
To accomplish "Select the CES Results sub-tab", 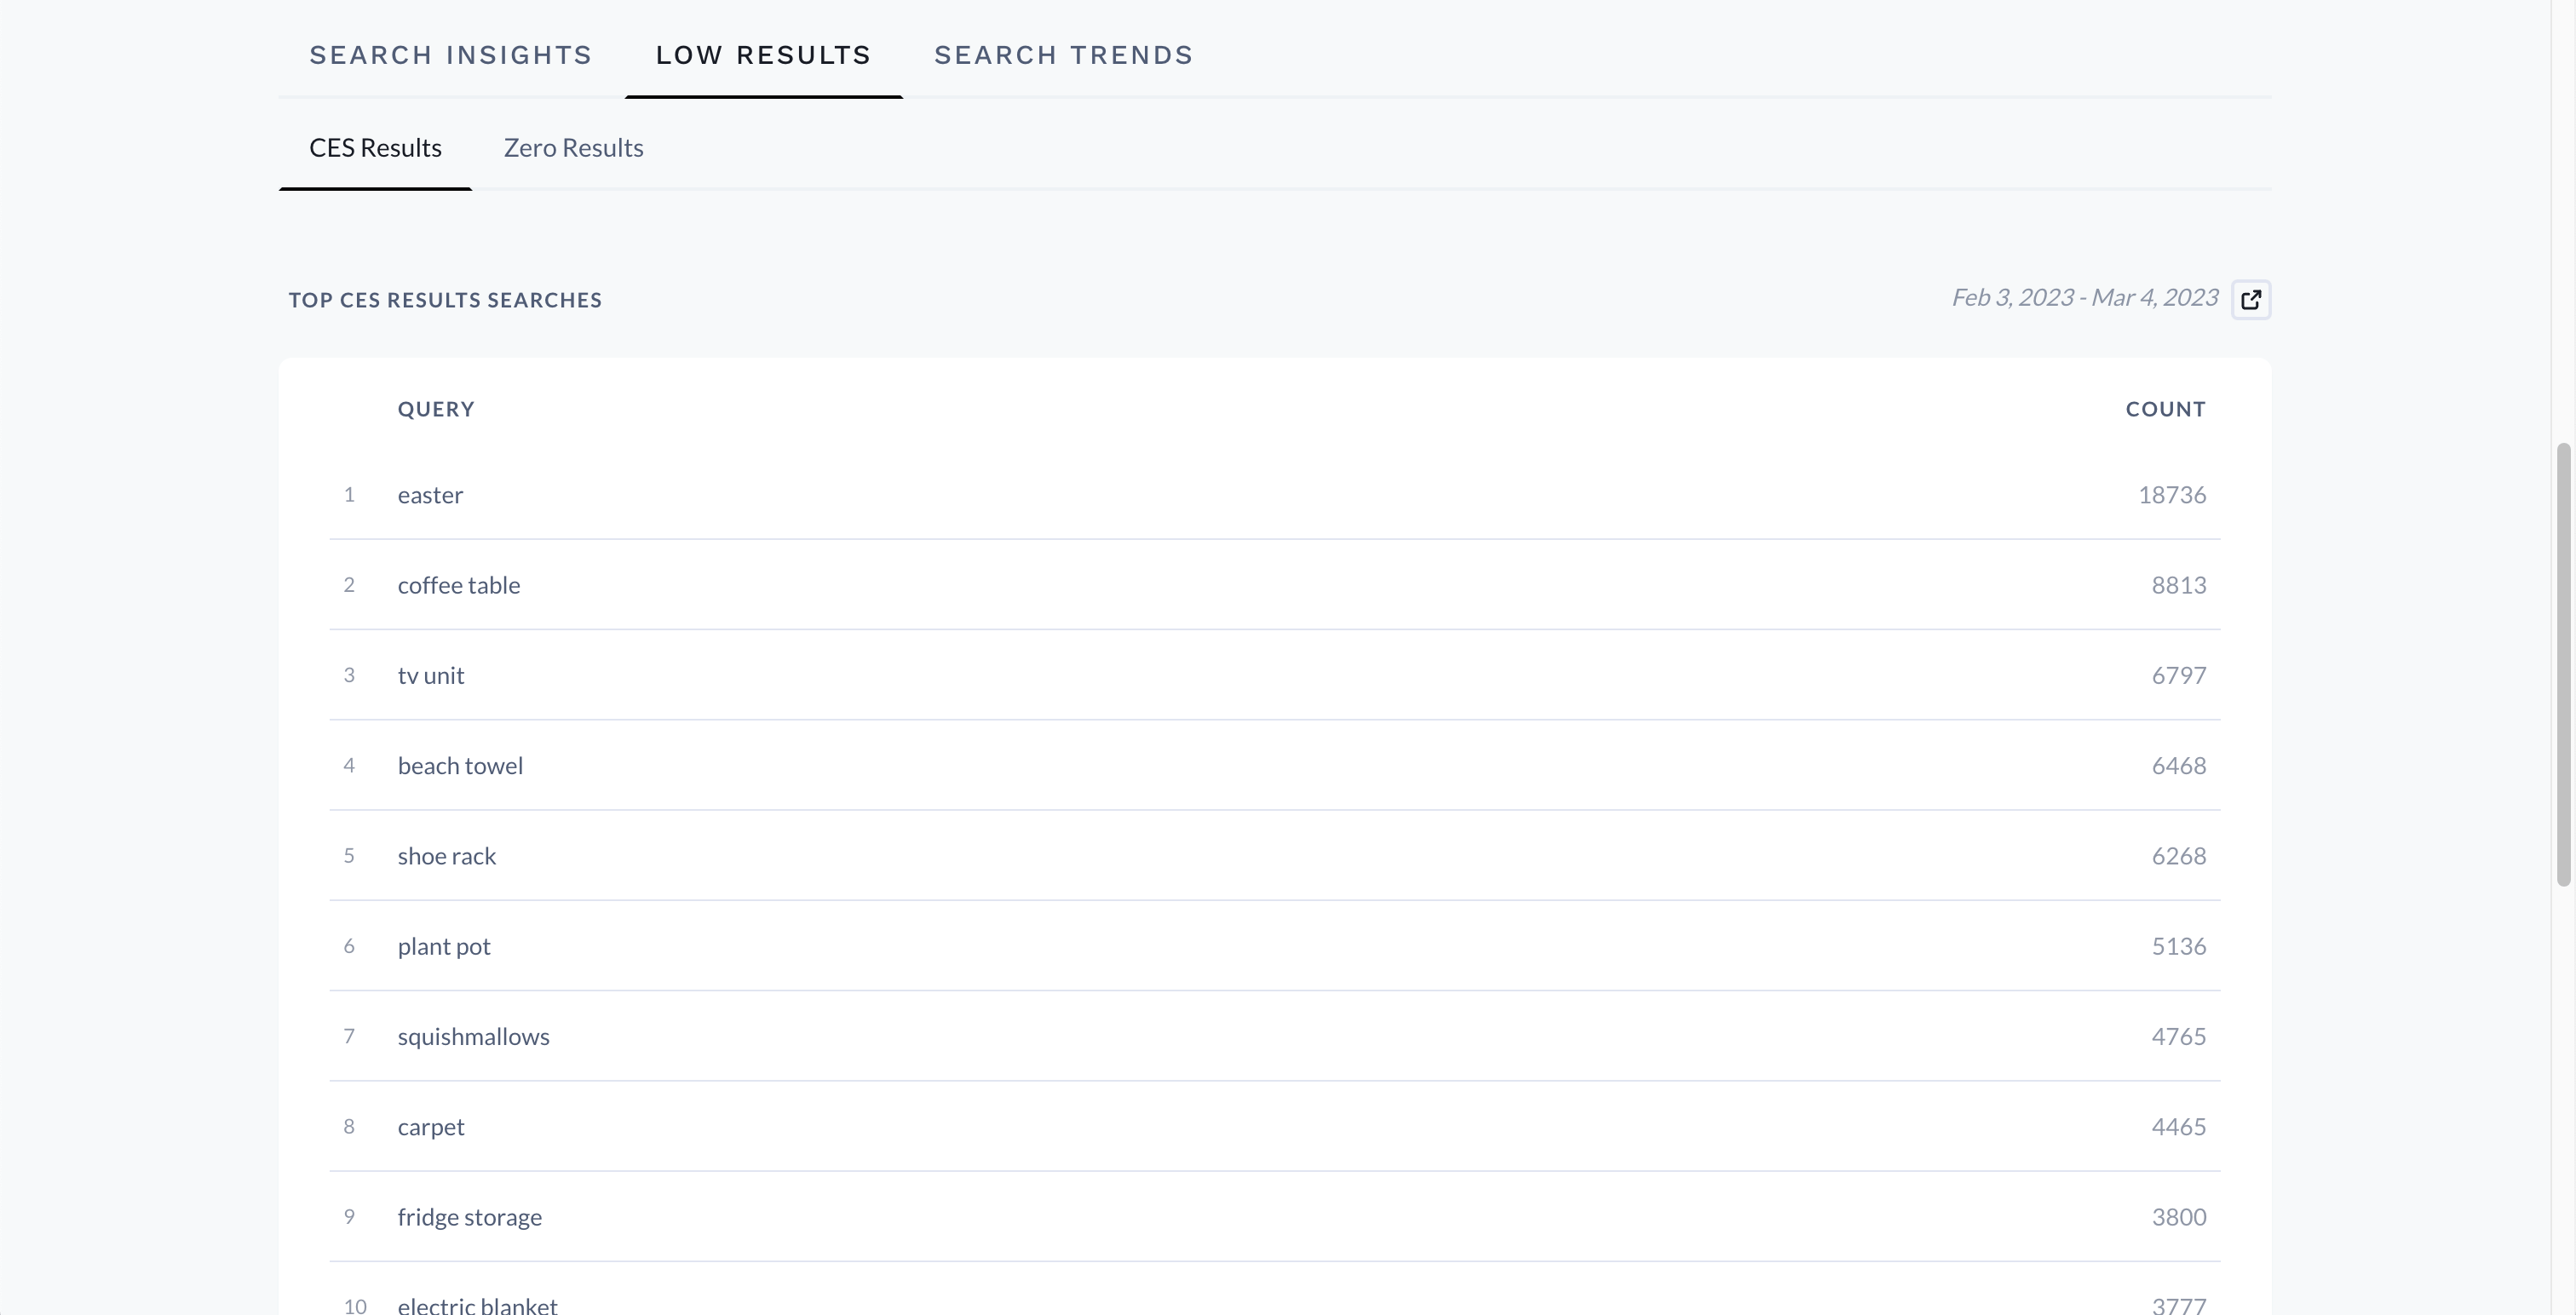I will (x=375, y=148).
